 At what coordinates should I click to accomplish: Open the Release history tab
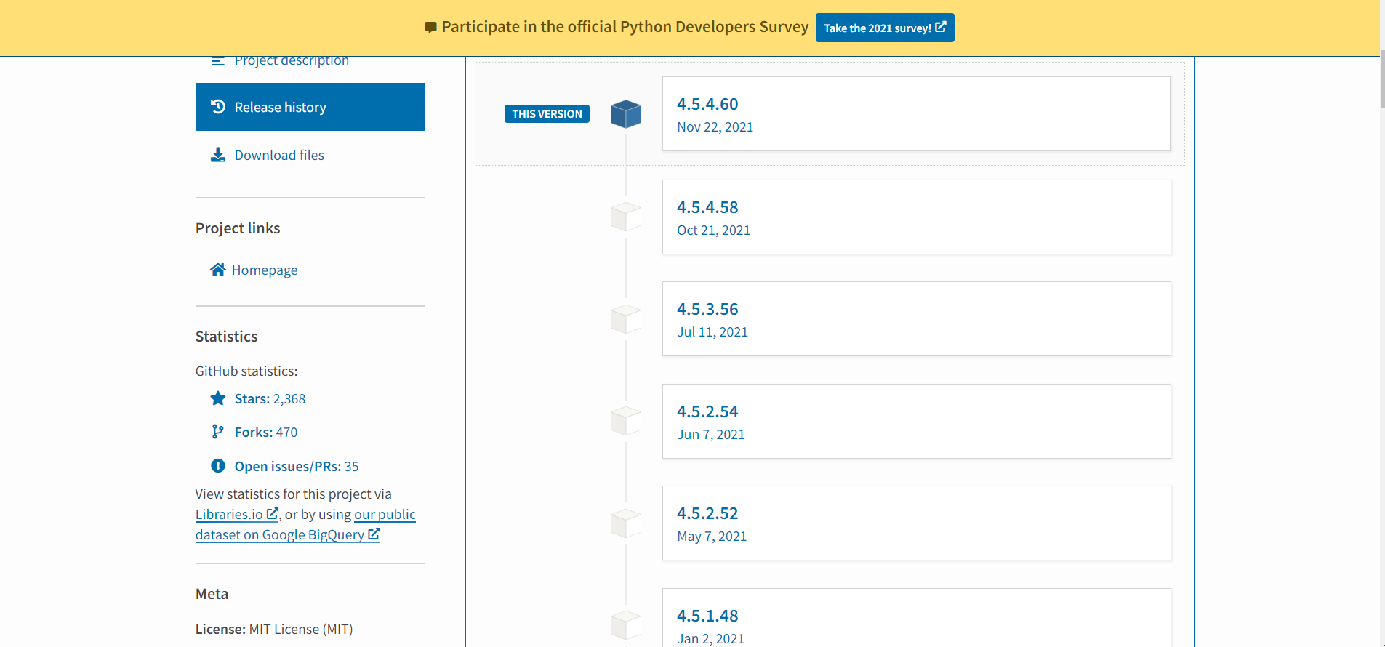(x=310, y=107)
